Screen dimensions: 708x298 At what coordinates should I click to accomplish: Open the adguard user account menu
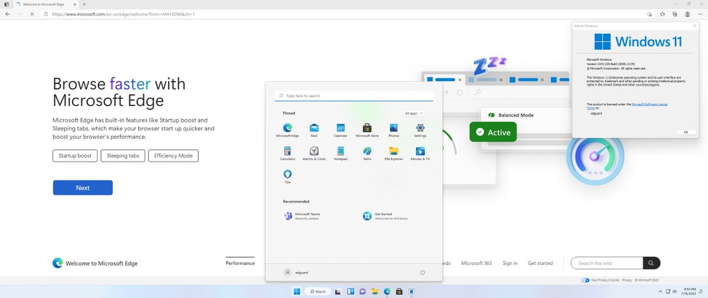[x=296, y=273]
